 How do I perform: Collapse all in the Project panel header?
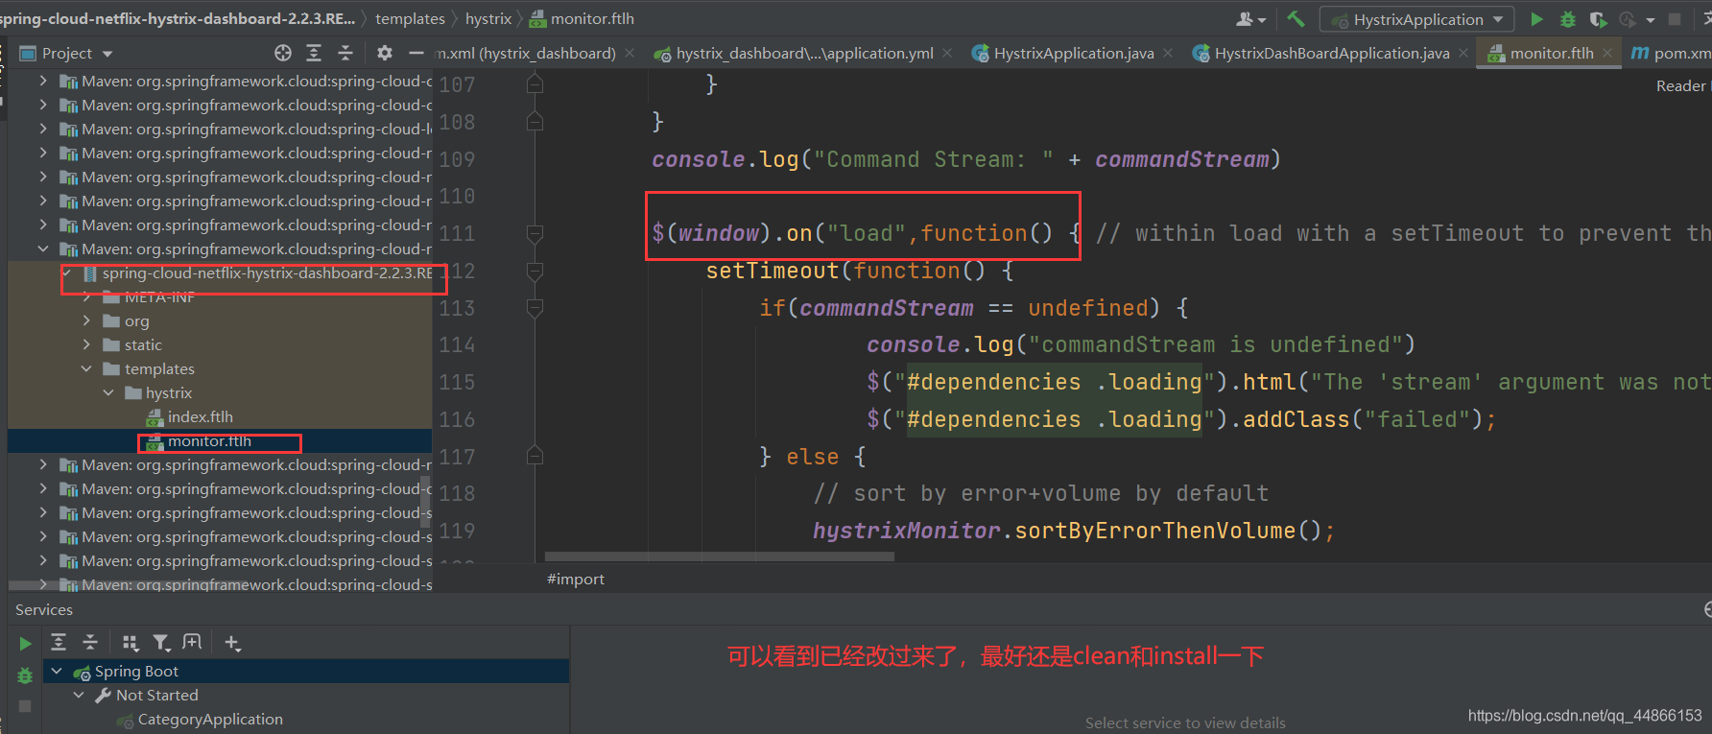click(x=345, y=53)
